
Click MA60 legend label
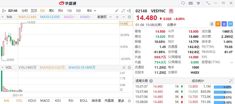point(86,17)
